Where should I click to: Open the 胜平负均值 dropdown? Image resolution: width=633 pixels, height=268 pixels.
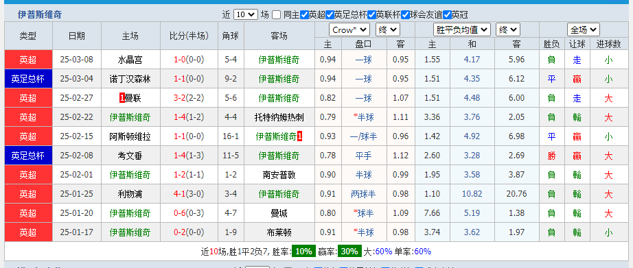[462, 30]
